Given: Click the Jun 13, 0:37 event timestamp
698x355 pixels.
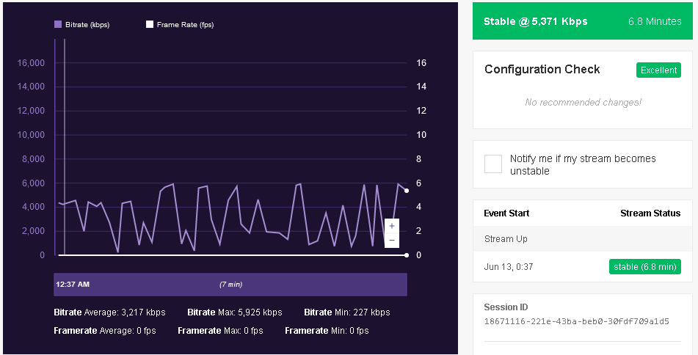Looking at the screenshot, I should point(509,267).
